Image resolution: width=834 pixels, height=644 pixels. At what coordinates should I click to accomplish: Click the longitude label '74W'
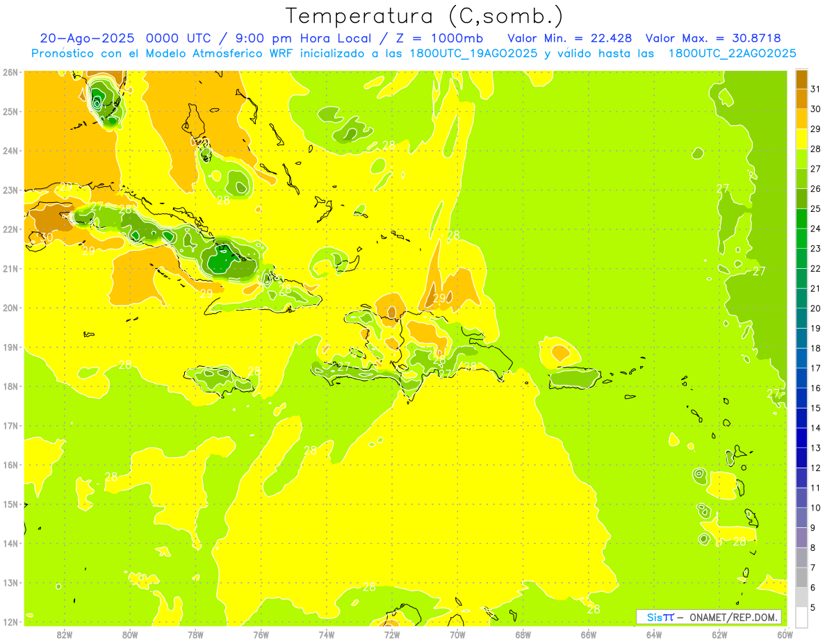click(x=326, y=634)
